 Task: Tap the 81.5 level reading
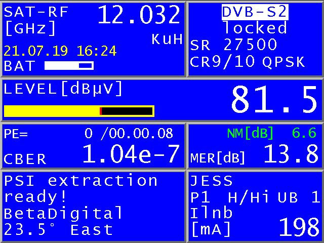point(274,100)
